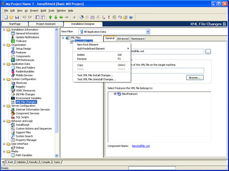Open help with the blue question icon
The height and width of the screenshot is (171, 229).
tap(131, 17)
